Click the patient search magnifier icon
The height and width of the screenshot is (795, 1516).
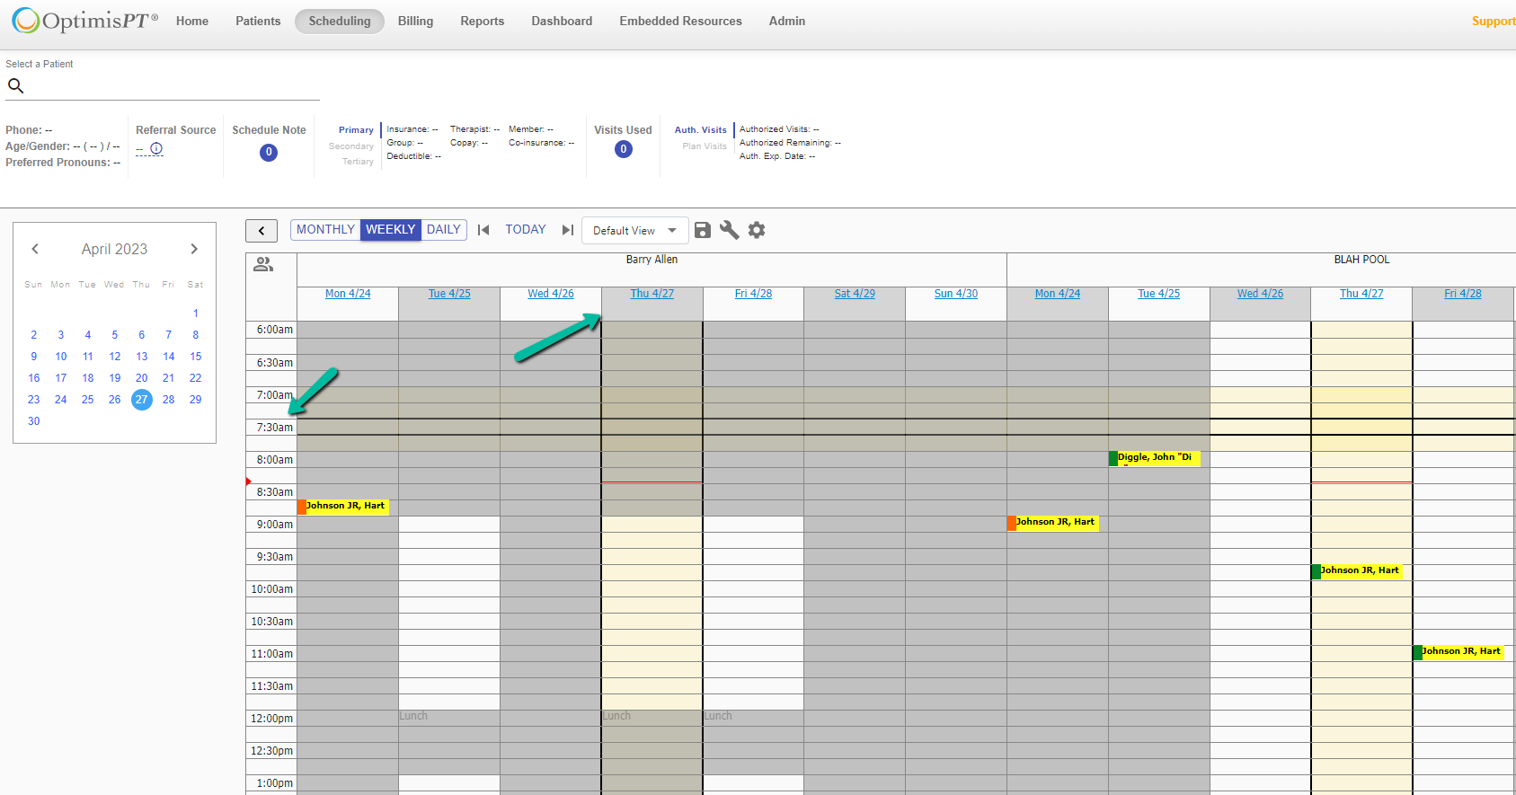pyautogui.click(x=15, y=86)
